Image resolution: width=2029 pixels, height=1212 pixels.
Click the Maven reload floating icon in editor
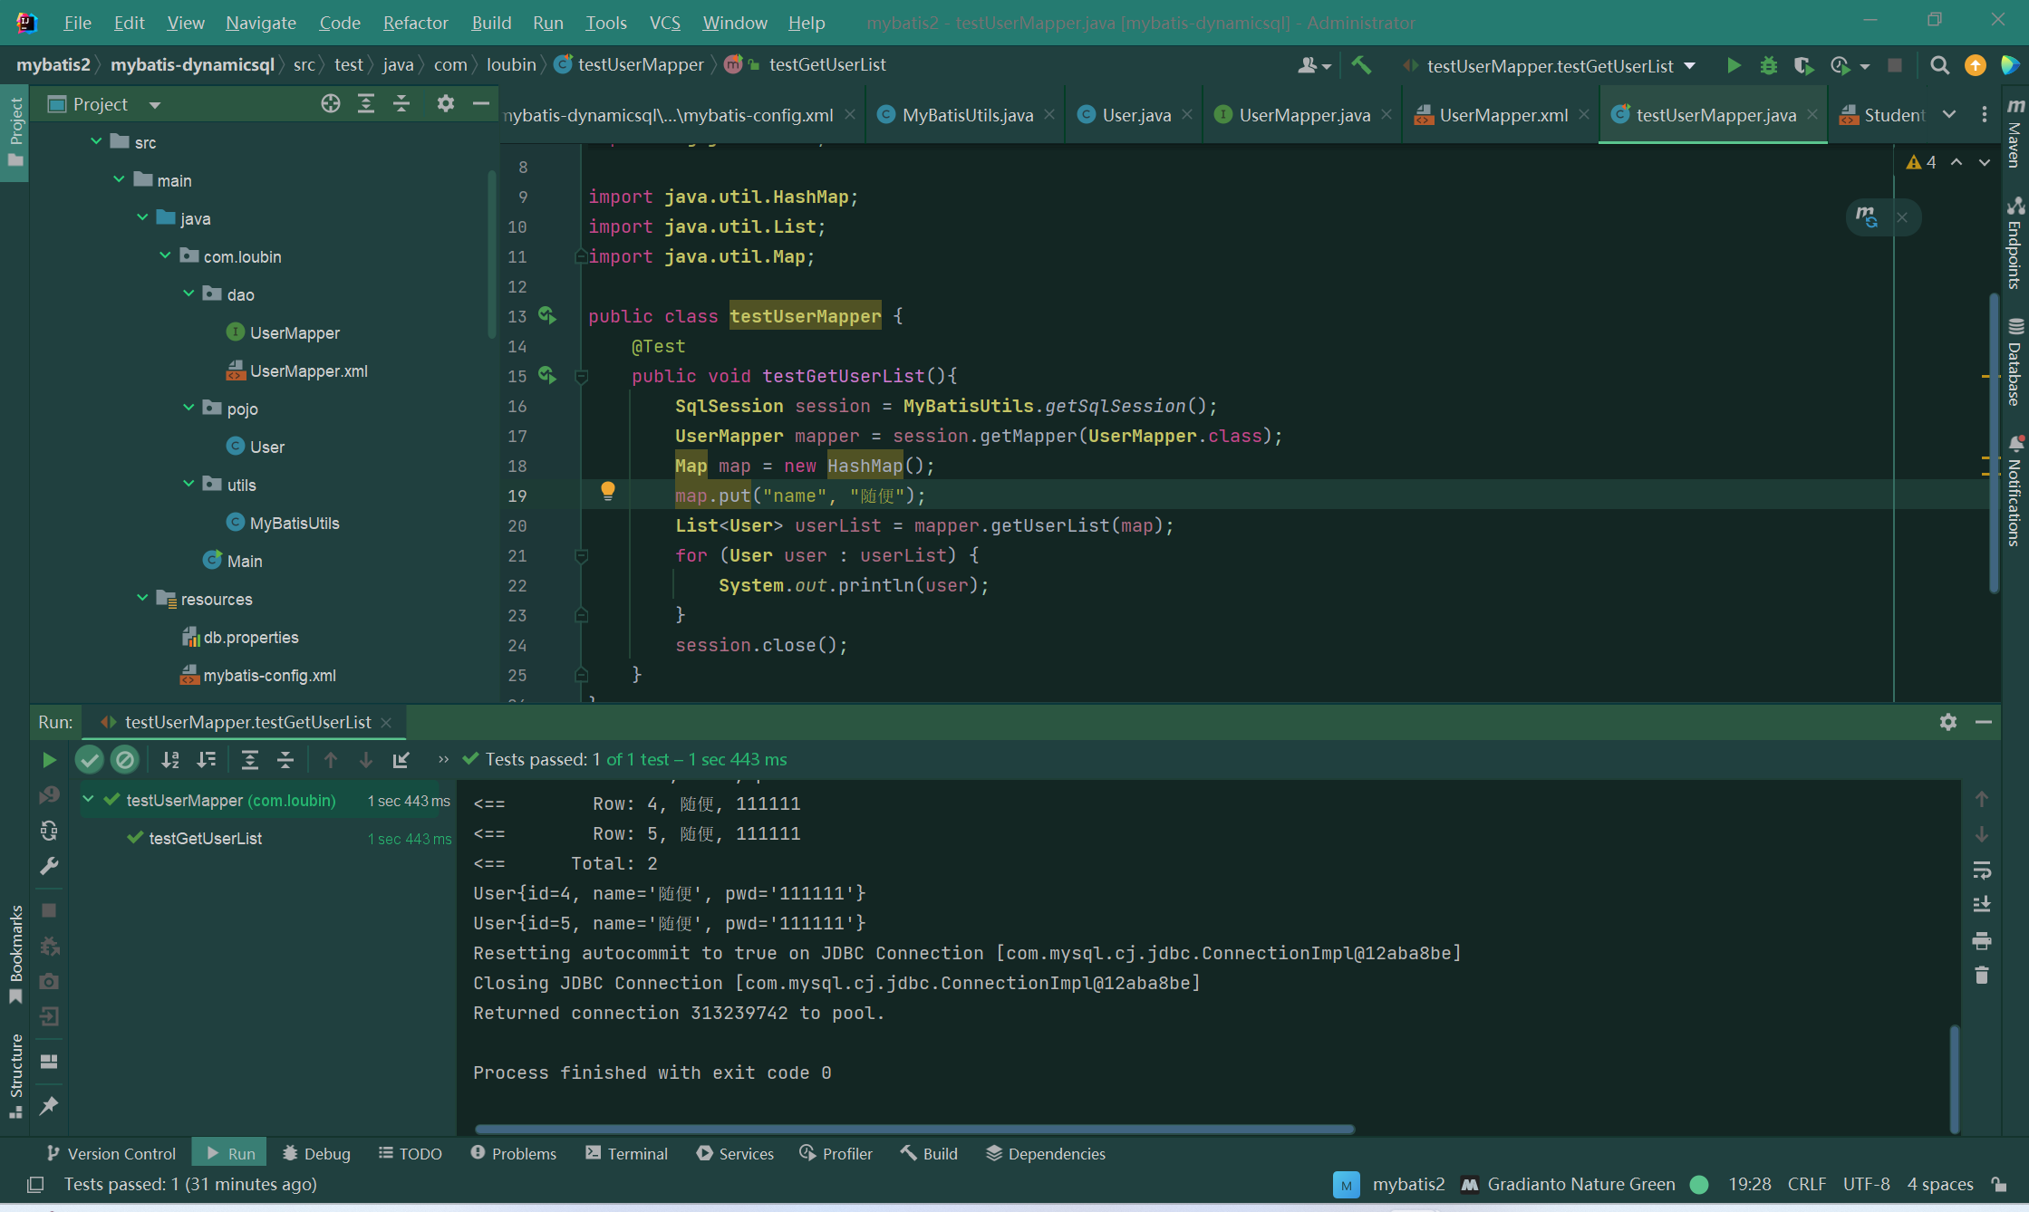click(1866, 217)
